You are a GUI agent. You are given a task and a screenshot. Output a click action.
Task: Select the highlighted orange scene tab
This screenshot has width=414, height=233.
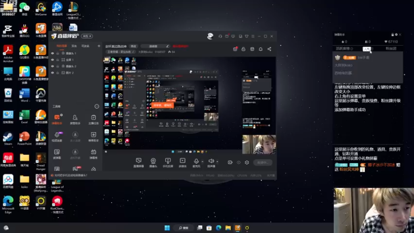[61, 46]
